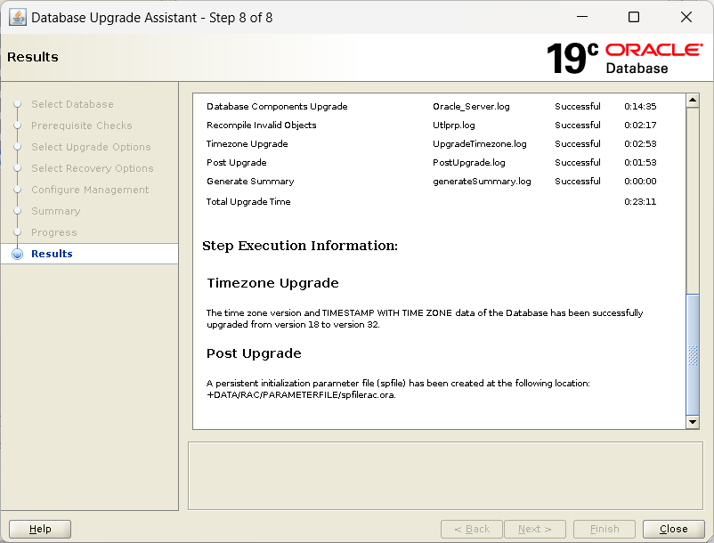Click Recompile Invalid Objects row label

262,125
